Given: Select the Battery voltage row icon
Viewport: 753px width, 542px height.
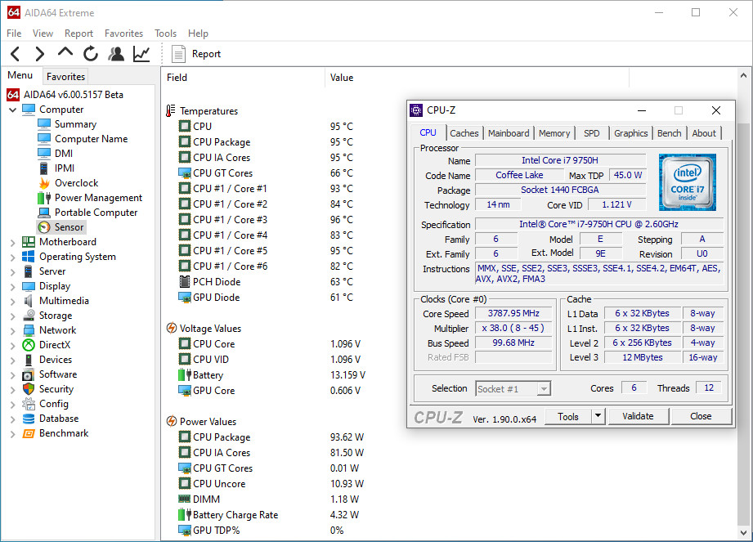Looking at the screenshot, I should click(185, 375).
